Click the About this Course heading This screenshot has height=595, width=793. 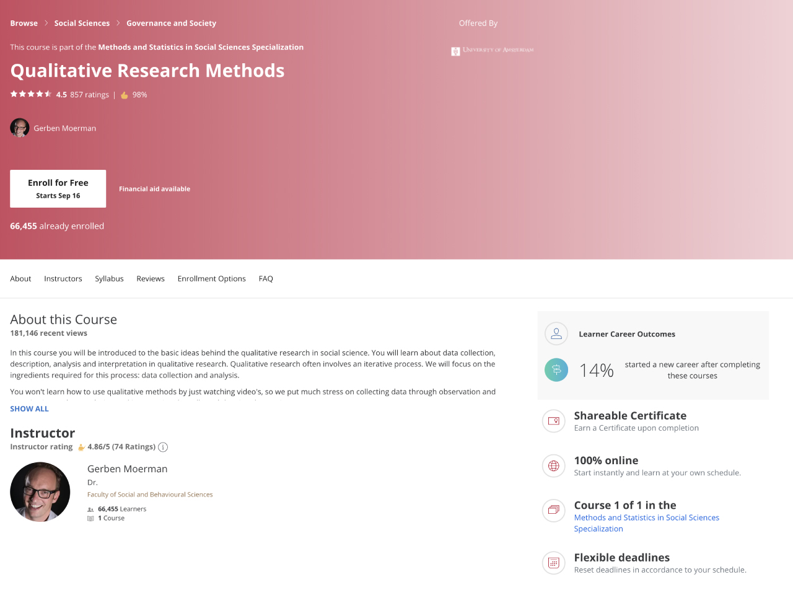[64, 320]
